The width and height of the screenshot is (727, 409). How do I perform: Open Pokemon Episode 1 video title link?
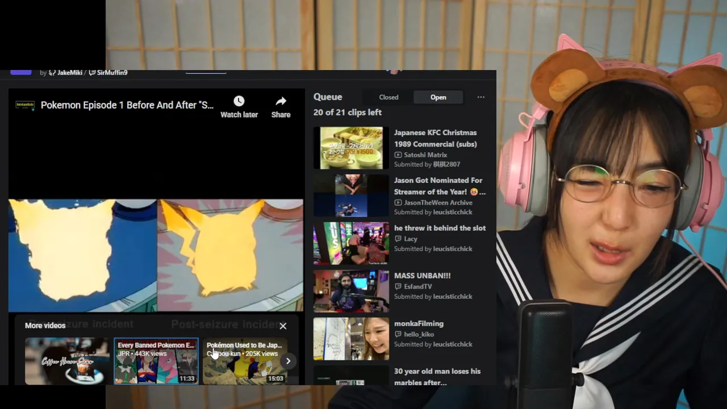pos(127,105)
